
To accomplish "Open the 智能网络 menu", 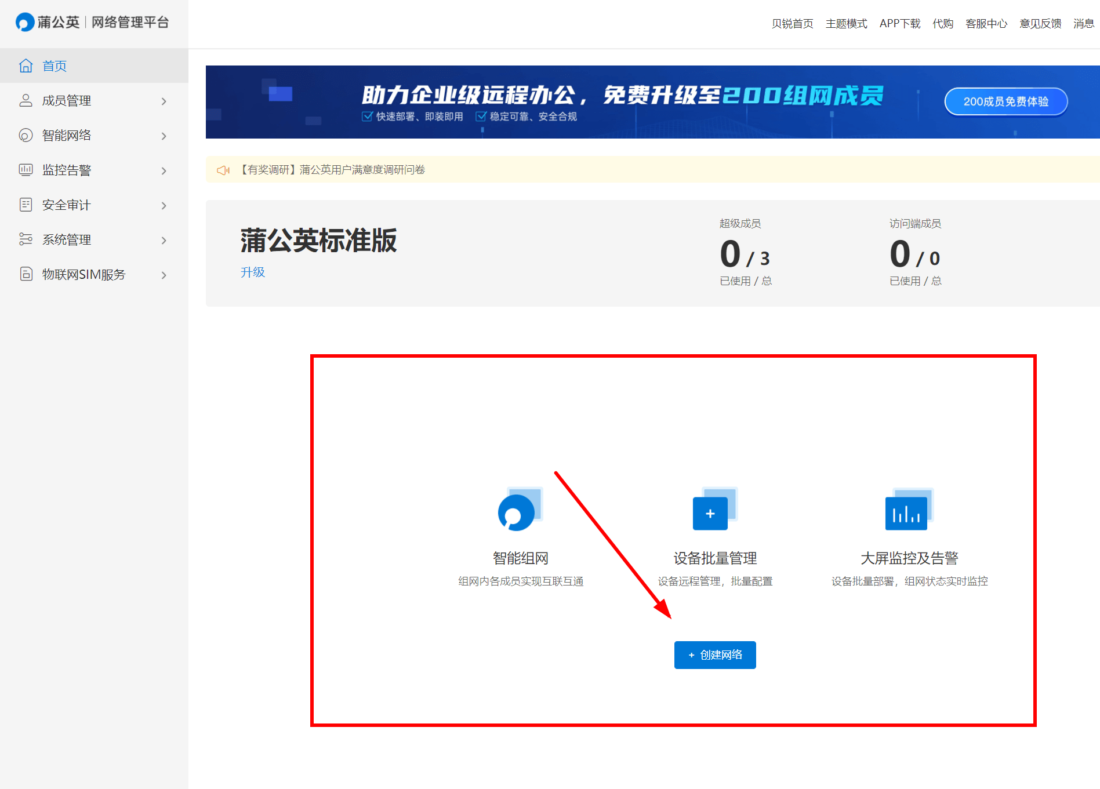I will tap(94, 135).
